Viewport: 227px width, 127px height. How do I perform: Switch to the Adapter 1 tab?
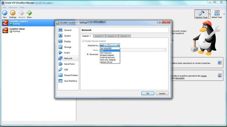[87, 36]
